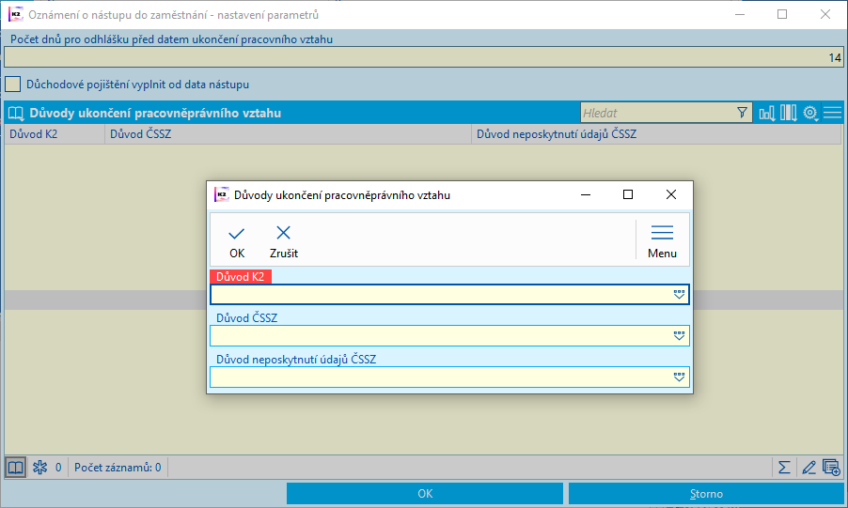This screenshot has height=508, width=848.
Task: Click the days count field showing 14
Action: [423, 57]
